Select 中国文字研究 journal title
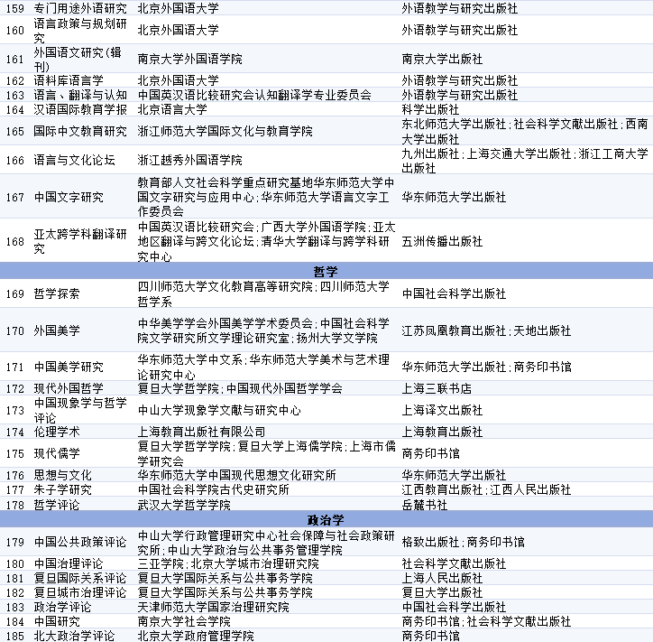653x642 pixels. 69,197
